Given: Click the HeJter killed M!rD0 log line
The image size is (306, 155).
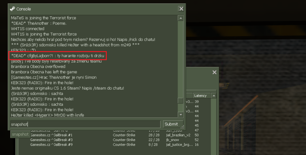Looking at the screenshot, I should pos(47,115).
